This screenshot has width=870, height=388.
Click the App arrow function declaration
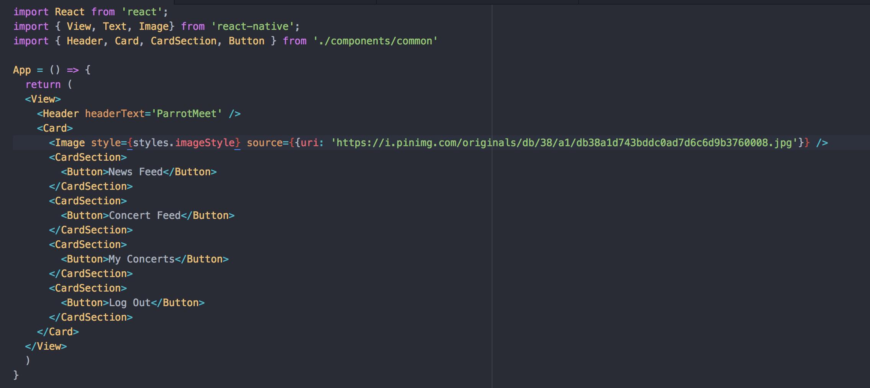[52, 70]
